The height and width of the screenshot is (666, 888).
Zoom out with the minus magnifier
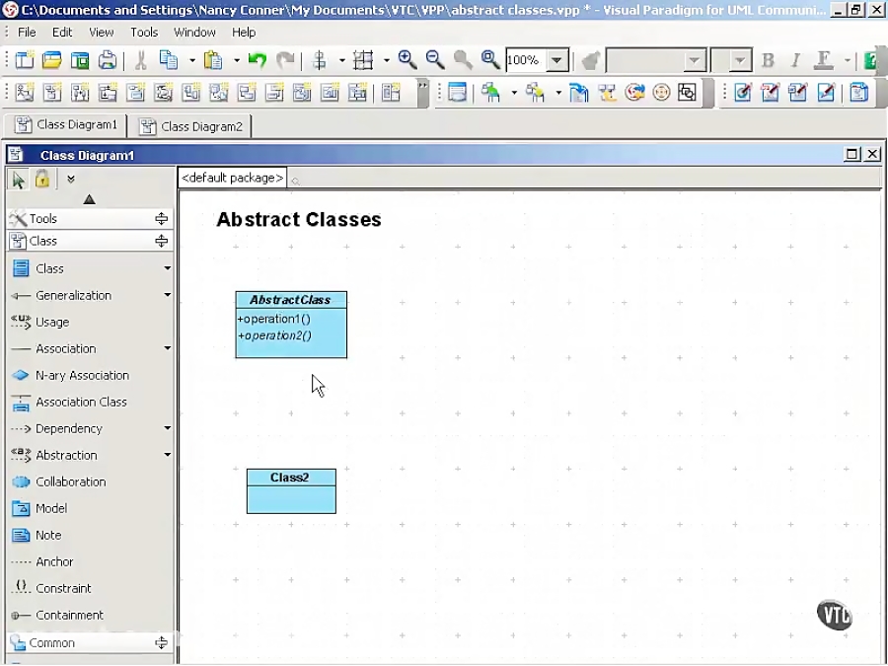pyautogui.click(x=435, y=59)
